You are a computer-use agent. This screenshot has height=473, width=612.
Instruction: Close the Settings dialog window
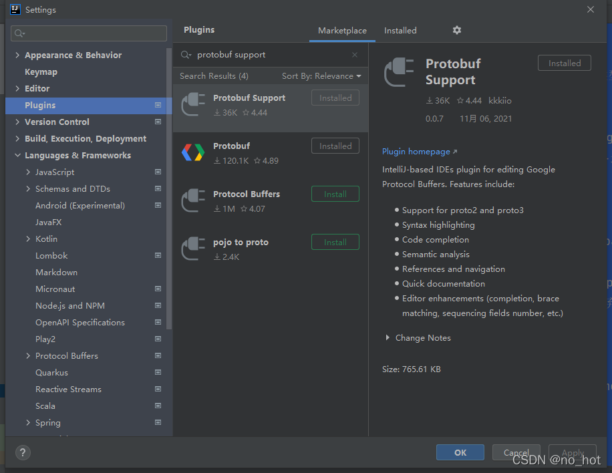pyautogui.click(x=591, y=9)
